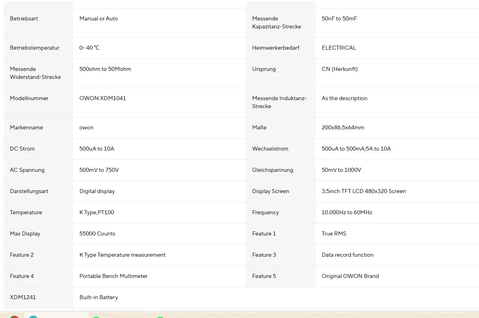Select the 'Feature 2' label
The image size is (479, 318).
click(x=22, y=255)
